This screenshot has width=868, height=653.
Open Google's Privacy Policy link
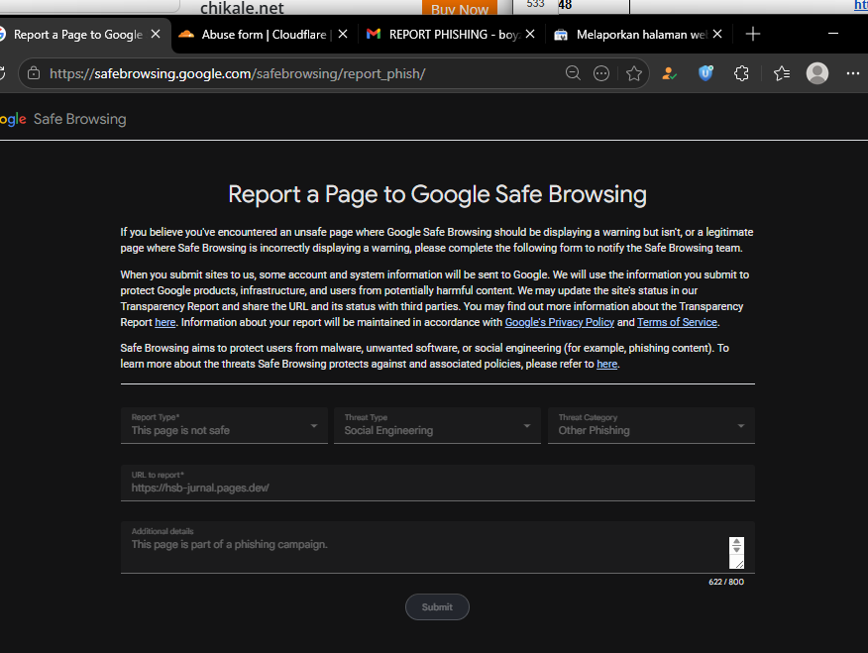point(560,322)
